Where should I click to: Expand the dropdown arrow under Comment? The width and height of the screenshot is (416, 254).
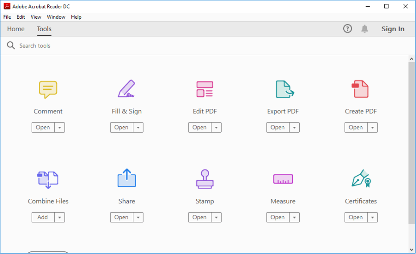point(60,128)
